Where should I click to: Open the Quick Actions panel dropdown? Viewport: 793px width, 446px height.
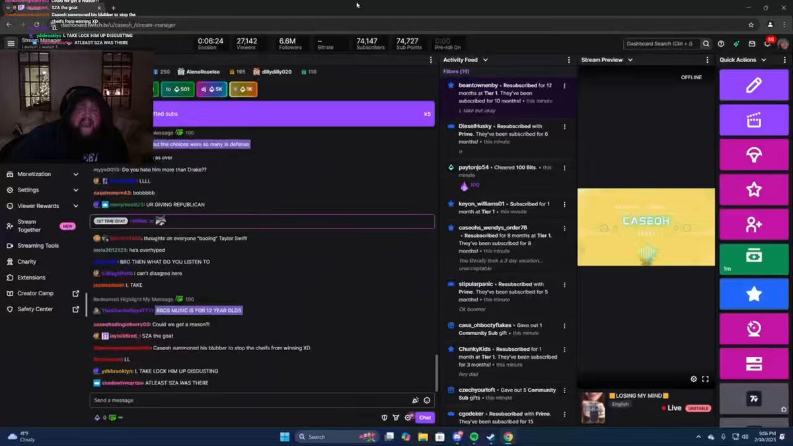[x=763, y=59]
